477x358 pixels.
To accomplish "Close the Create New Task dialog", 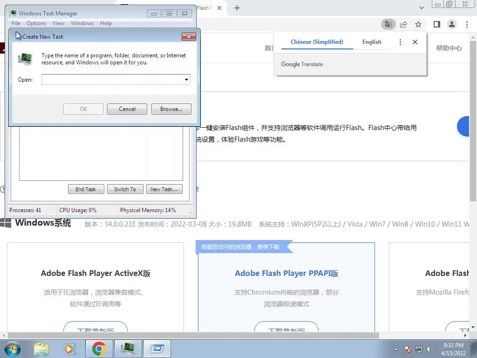I will point(189,36).
